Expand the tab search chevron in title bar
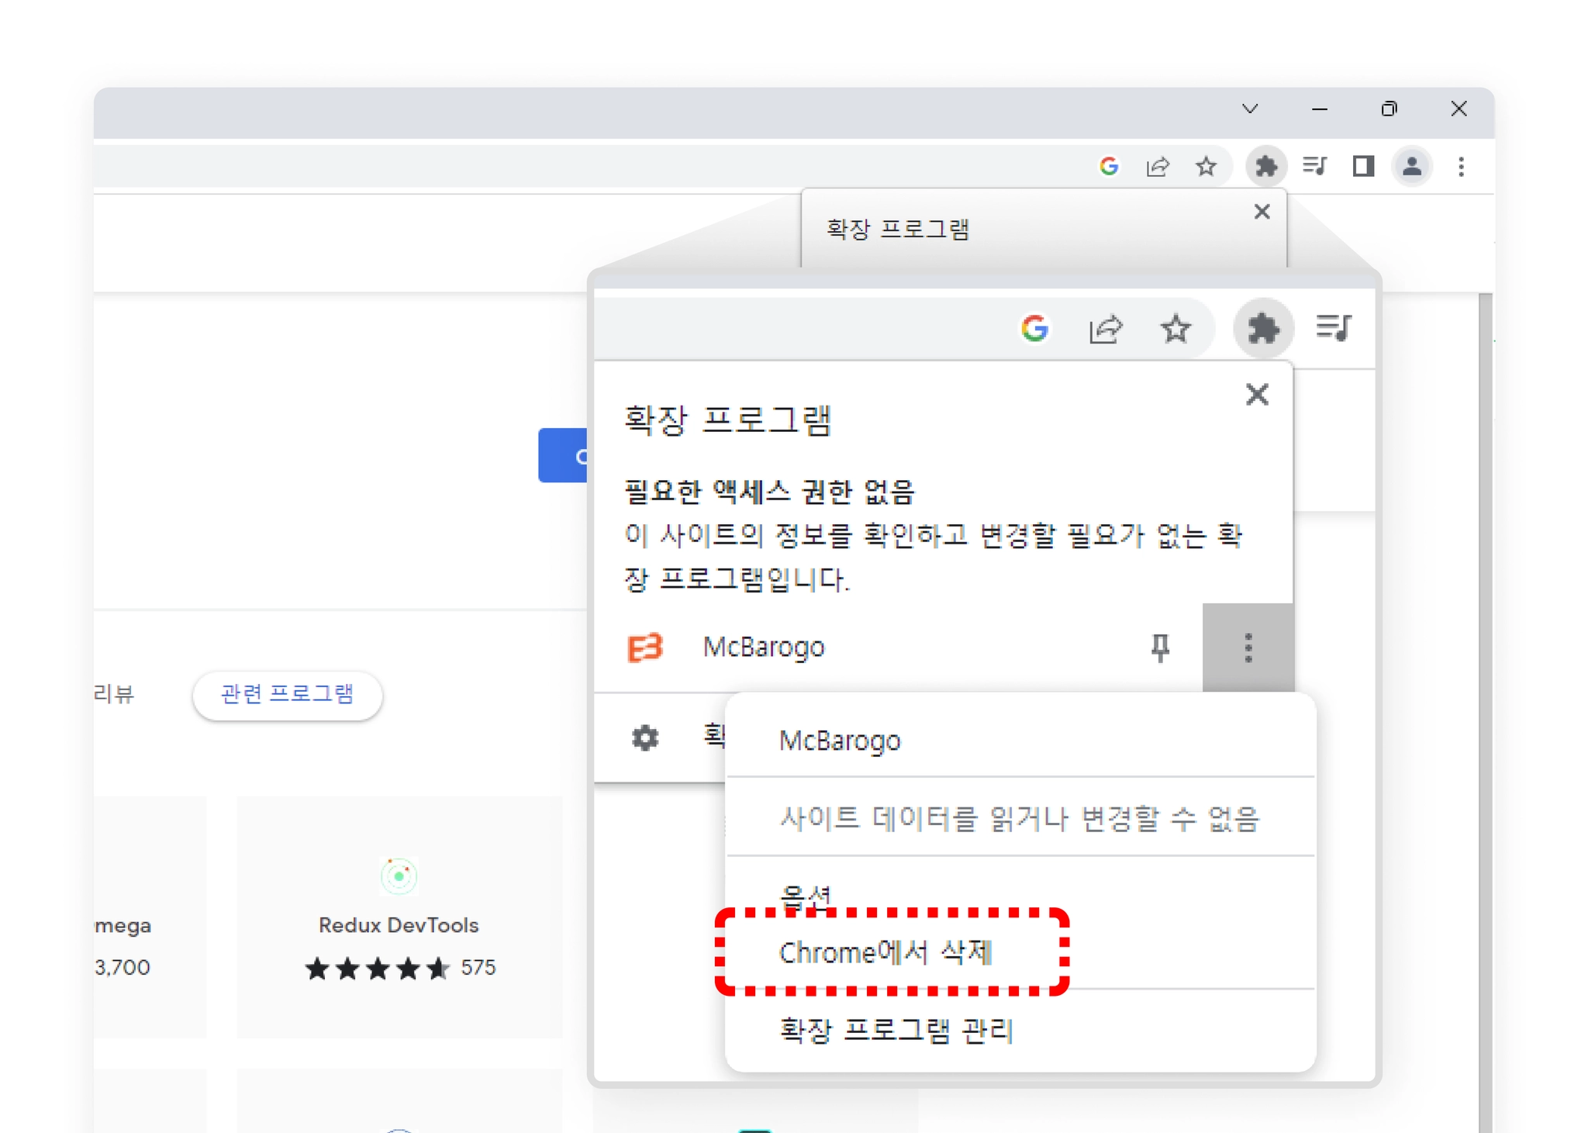The height and width of the screenshot is (1133, 1588). point(1249,109)
